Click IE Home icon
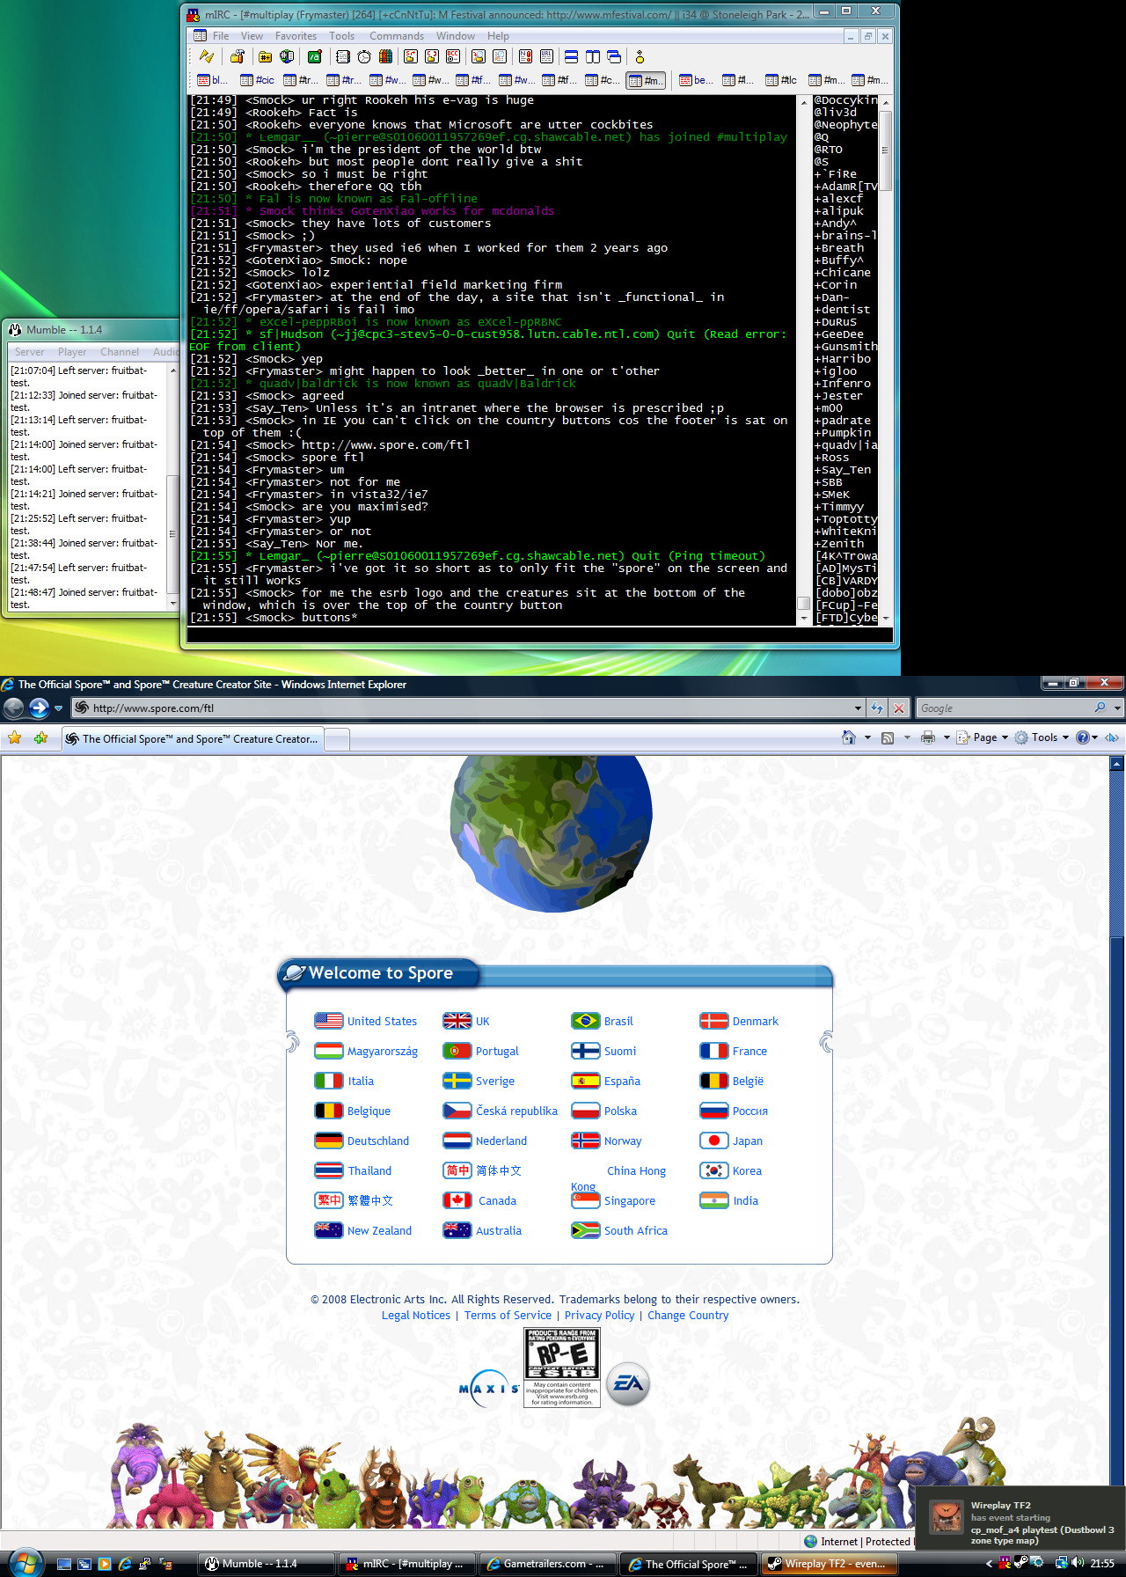This screenshot has width=1126, height=1577. (x=848, y=737)
